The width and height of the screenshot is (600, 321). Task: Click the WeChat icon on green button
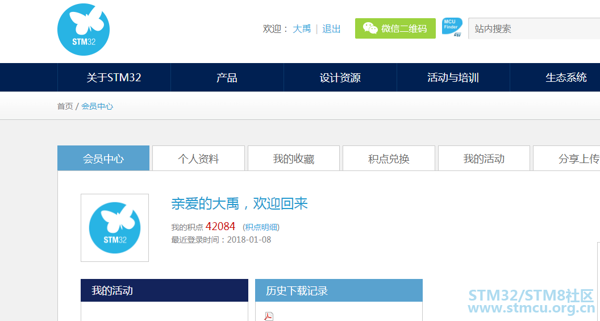point(370,28)
